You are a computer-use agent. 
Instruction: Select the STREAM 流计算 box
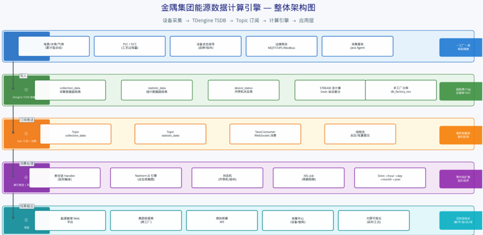coord(330,90)
